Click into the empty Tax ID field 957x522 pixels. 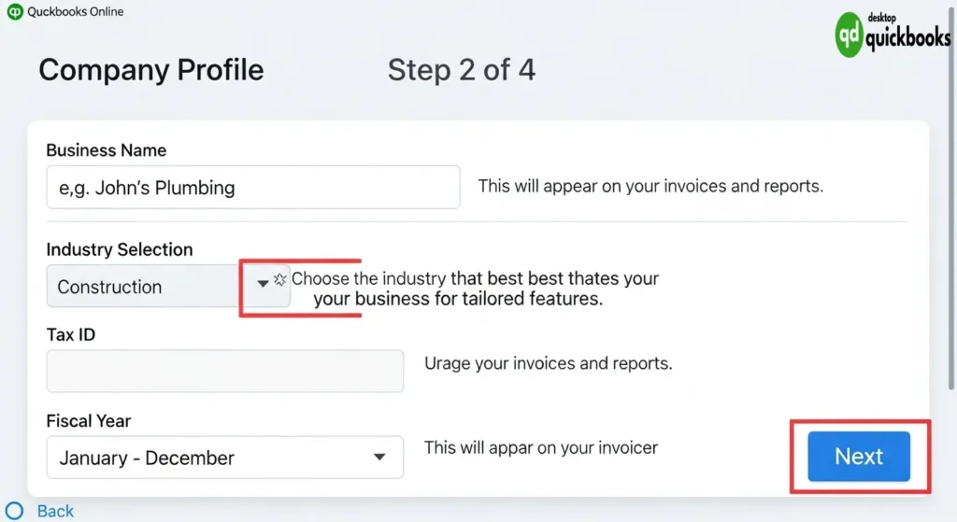(224, 371)
